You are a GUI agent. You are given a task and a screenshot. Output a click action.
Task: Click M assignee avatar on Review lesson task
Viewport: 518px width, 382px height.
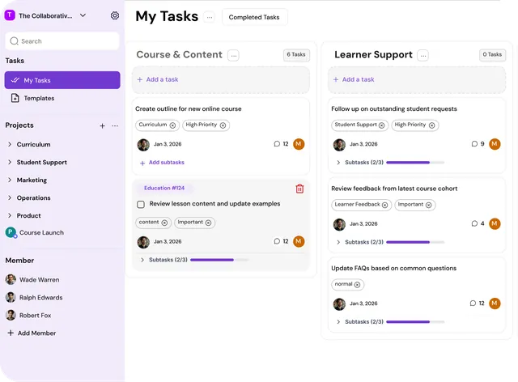pyautogui.click(x=299, y=241)
